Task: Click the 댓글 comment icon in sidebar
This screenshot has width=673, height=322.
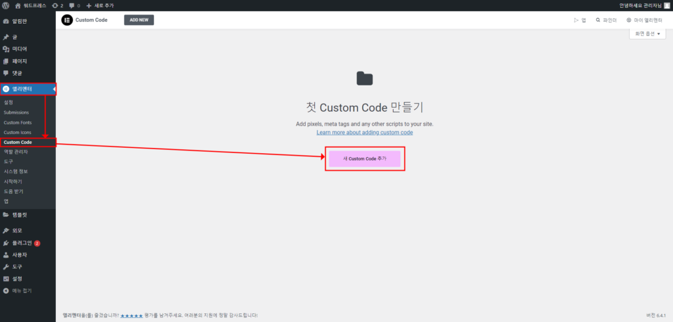Action: (6, 73)
